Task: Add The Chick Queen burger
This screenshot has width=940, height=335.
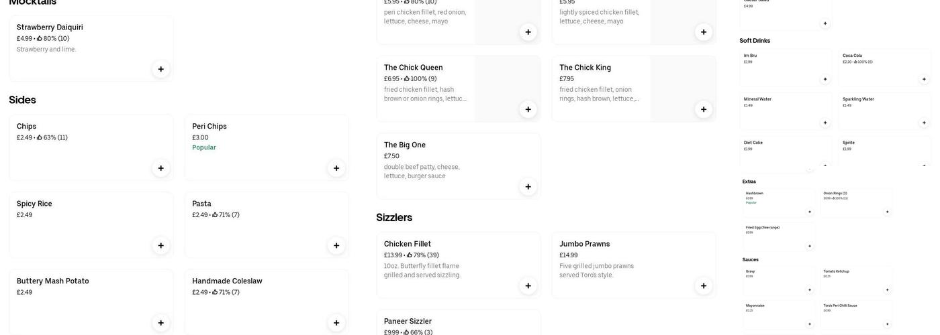Action: coord(528,109)
